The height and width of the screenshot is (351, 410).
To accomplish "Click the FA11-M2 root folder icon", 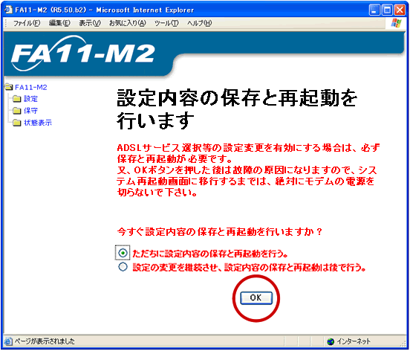I will (x=9, y=87).
